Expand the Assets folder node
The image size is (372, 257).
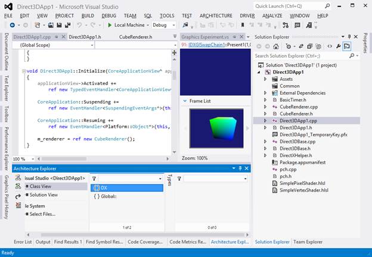[265, 79]
